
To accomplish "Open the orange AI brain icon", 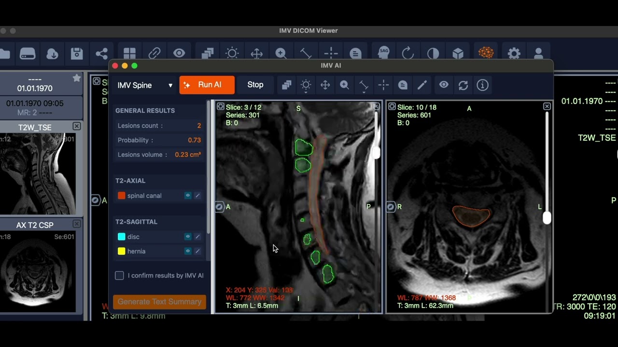I will [x=486, y=53].
